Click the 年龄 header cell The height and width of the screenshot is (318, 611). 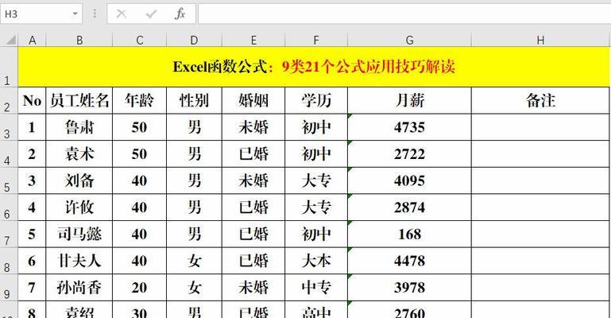point(140,100)
